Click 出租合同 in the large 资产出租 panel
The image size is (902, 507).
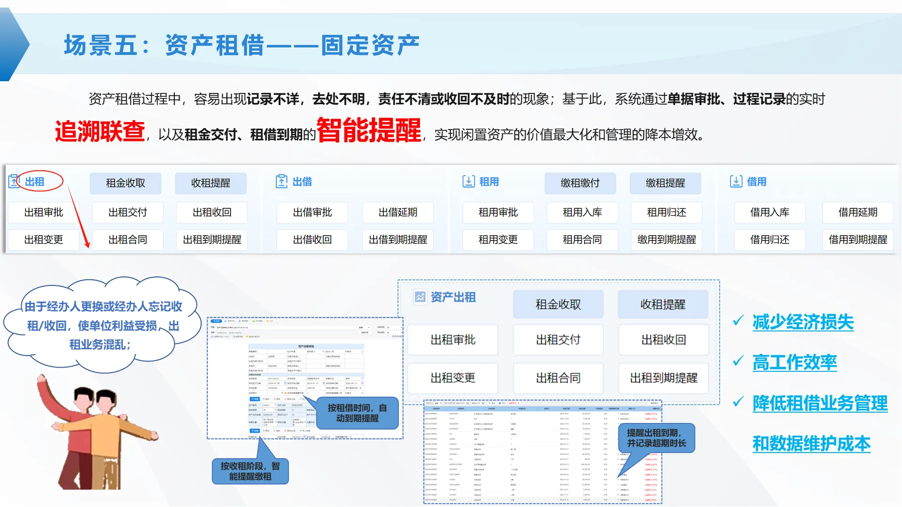(x=558, y=378)
